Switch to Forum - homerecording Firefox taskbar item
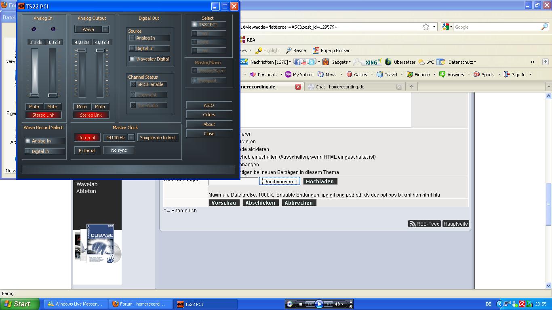Screen dimensions: 552x310 coord(141,304)
